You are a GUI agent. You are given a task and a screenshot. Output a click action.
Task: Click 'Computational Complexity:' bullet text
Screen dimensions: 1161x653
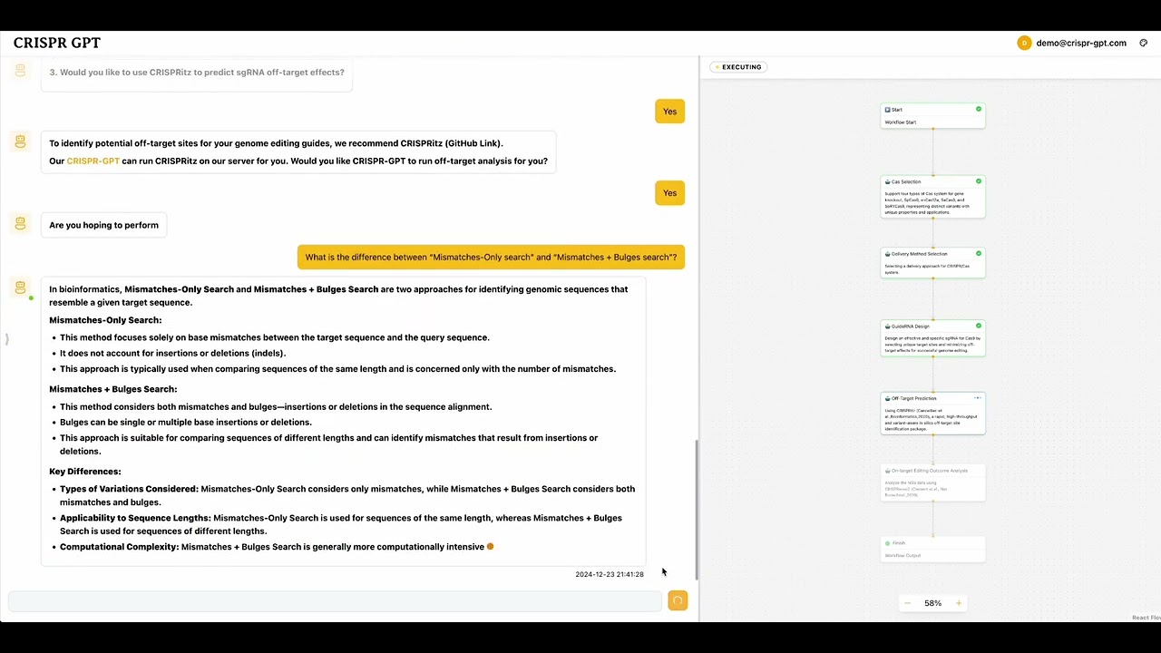pos(272,547)
